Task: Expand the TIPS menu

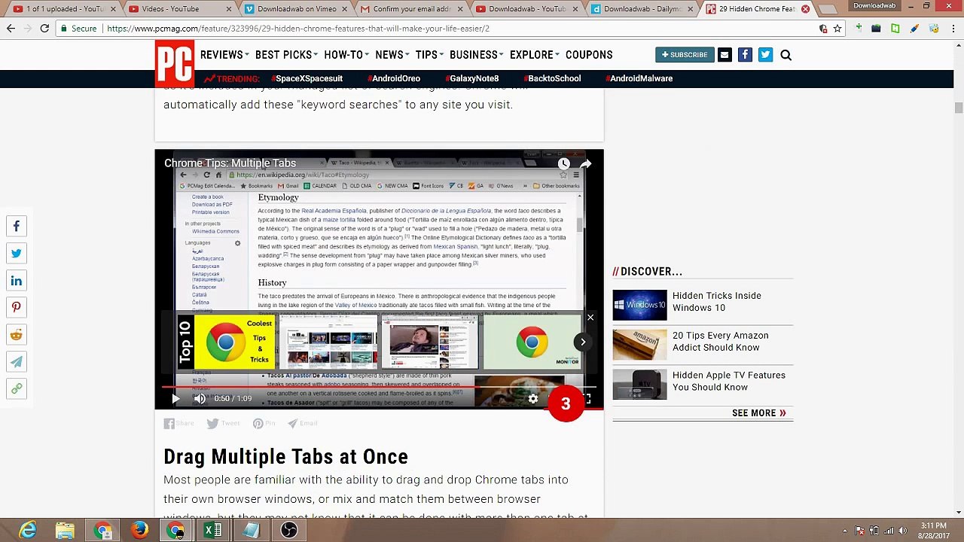Action: [429, 55]
